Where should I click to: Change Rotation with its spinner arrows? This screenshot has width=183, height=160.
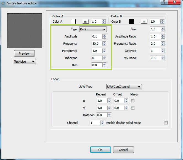(109, 115)
